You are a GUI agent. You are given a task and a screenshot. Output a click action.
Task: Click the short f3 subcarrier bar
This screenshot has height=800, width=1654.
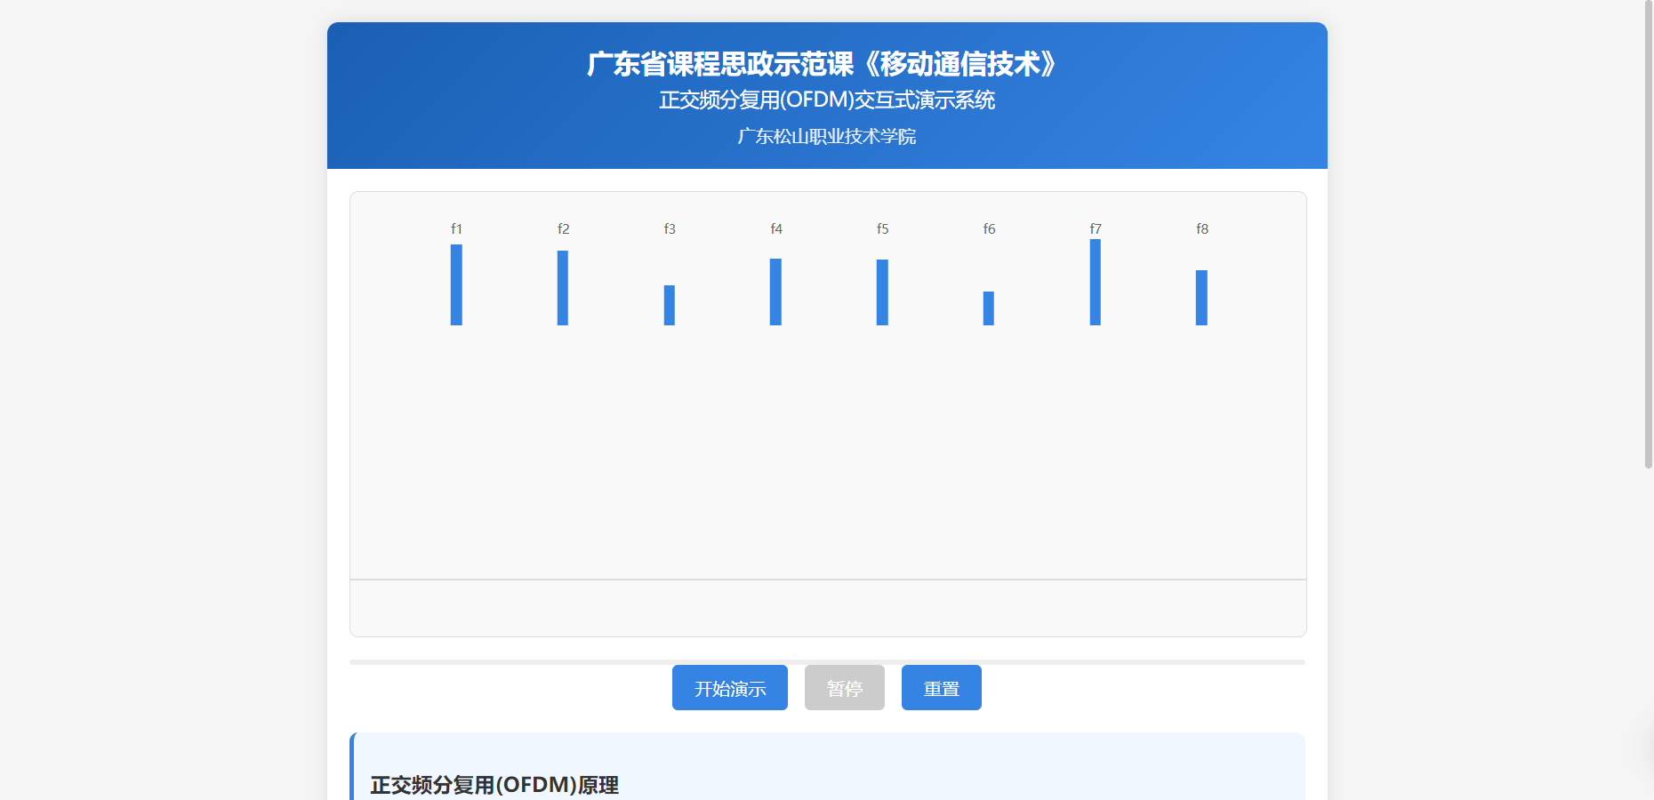tap(670, 305)
